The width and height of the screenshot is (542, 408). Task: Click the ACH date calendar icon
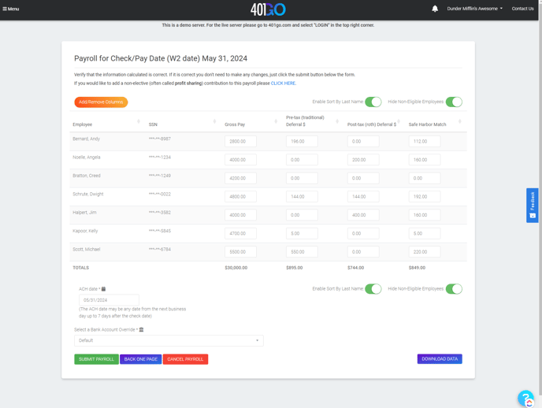tap(103, 289)
